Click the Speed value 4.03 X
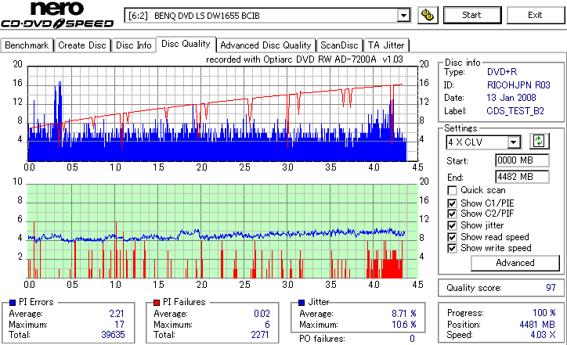 (x=544, y=335)
